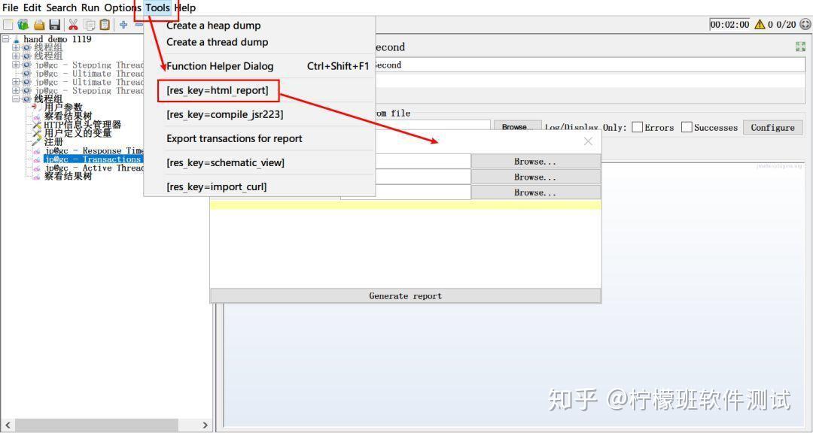Save the test plan using the save icon
Viewport: 813px width, 433px height.
coord(54,24)
